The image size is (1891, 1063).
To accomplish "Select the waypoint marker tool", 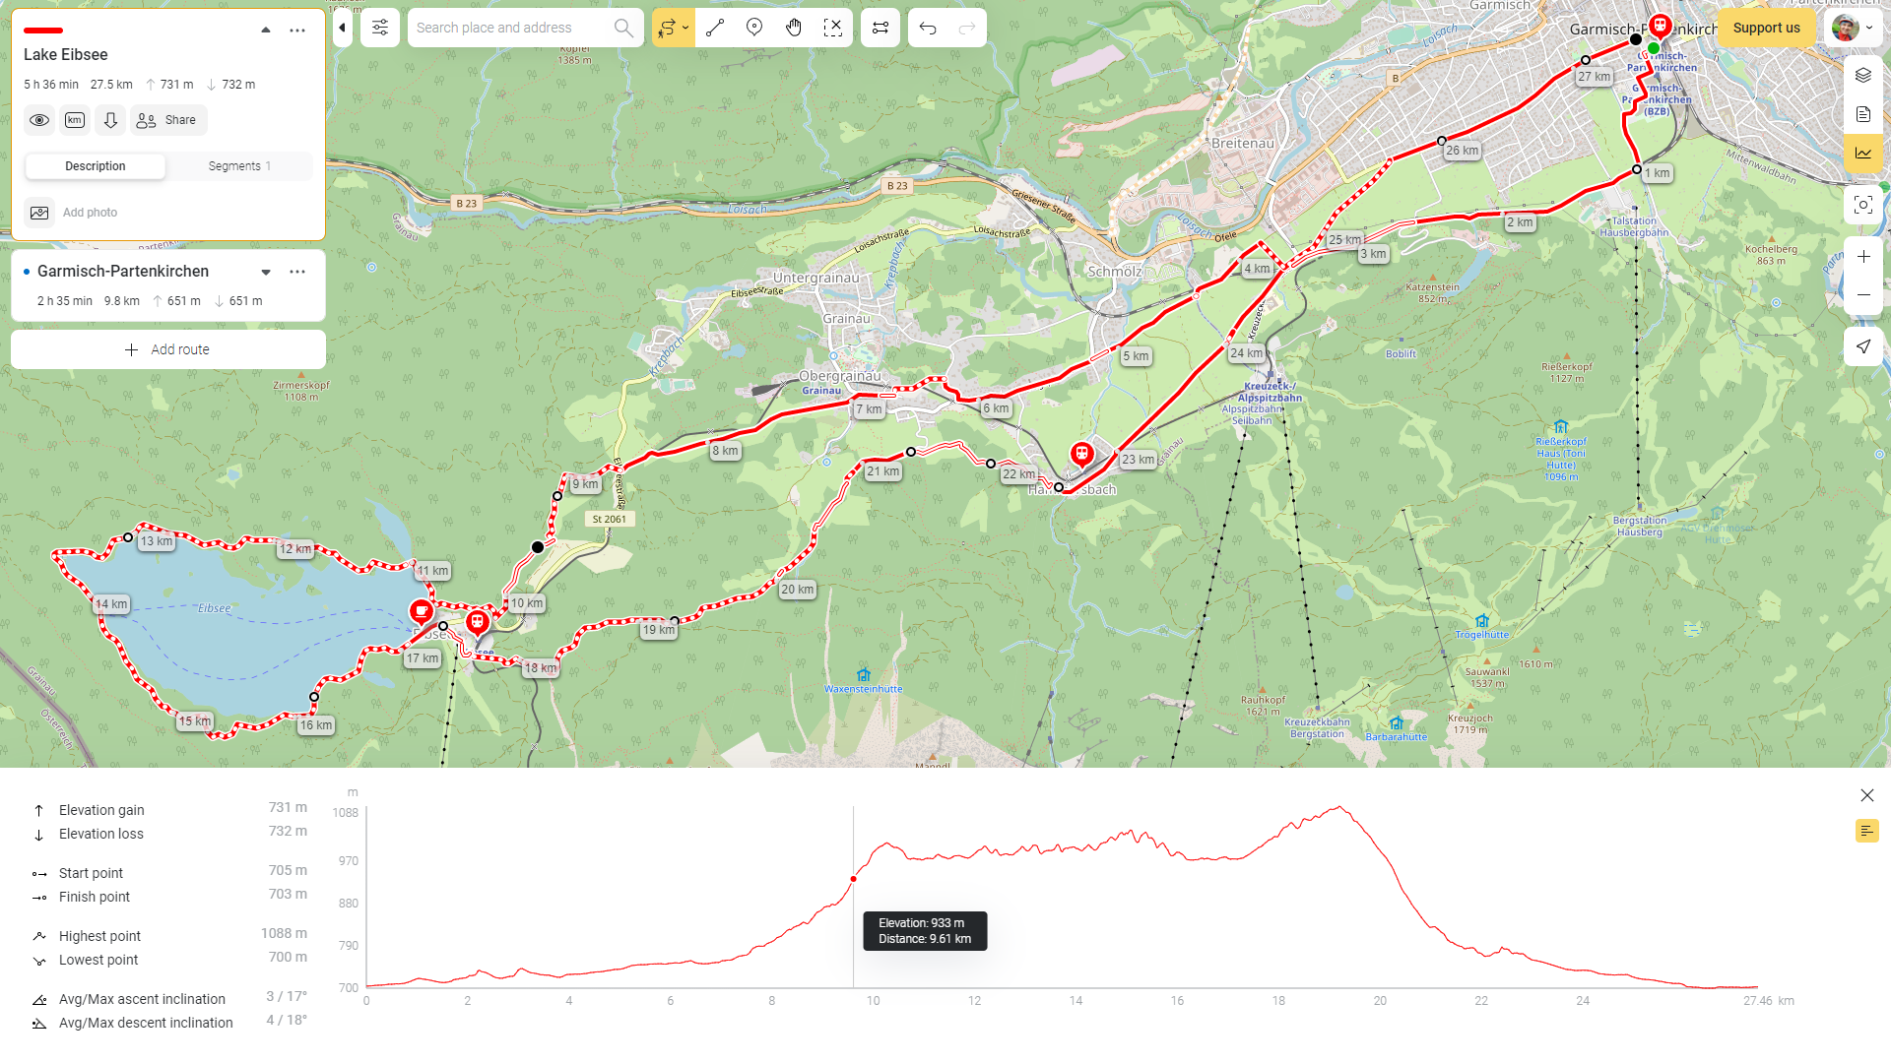I will point(754,28).
